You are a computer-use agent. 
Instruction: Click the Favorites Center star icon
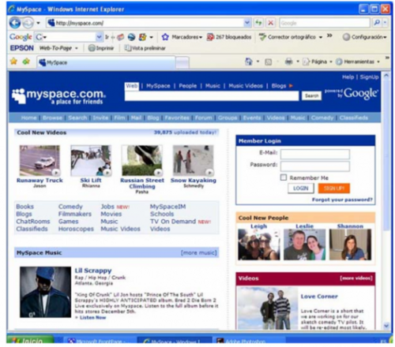13,62
